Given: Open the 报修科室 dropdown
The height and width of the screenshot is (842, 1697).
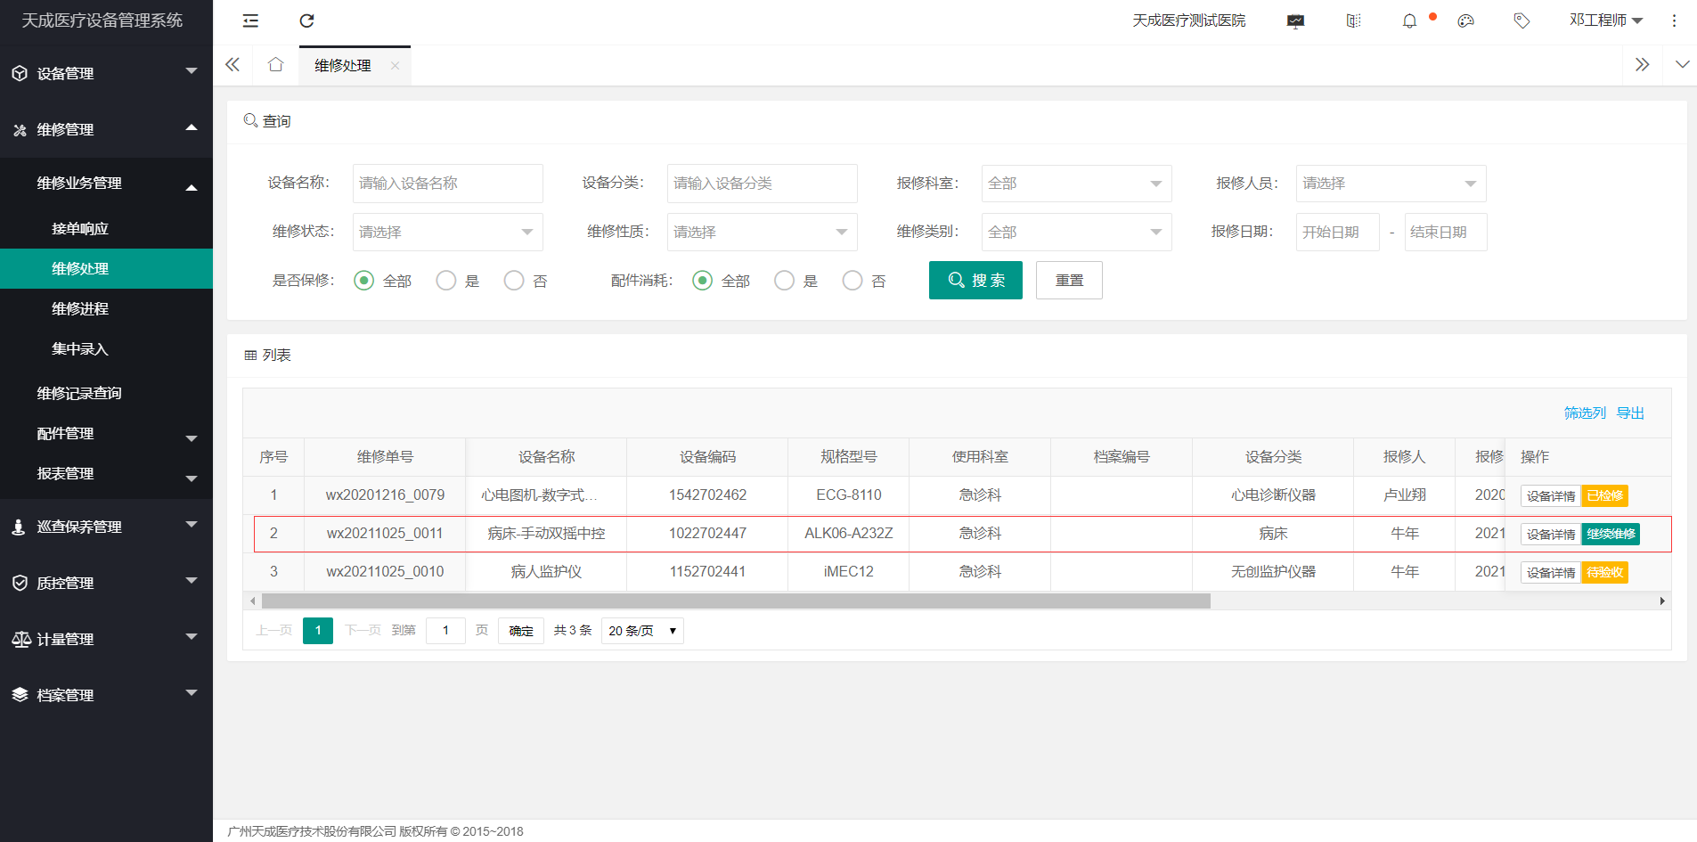Looking at the screenshot, I should click(x=1076, y=184).
